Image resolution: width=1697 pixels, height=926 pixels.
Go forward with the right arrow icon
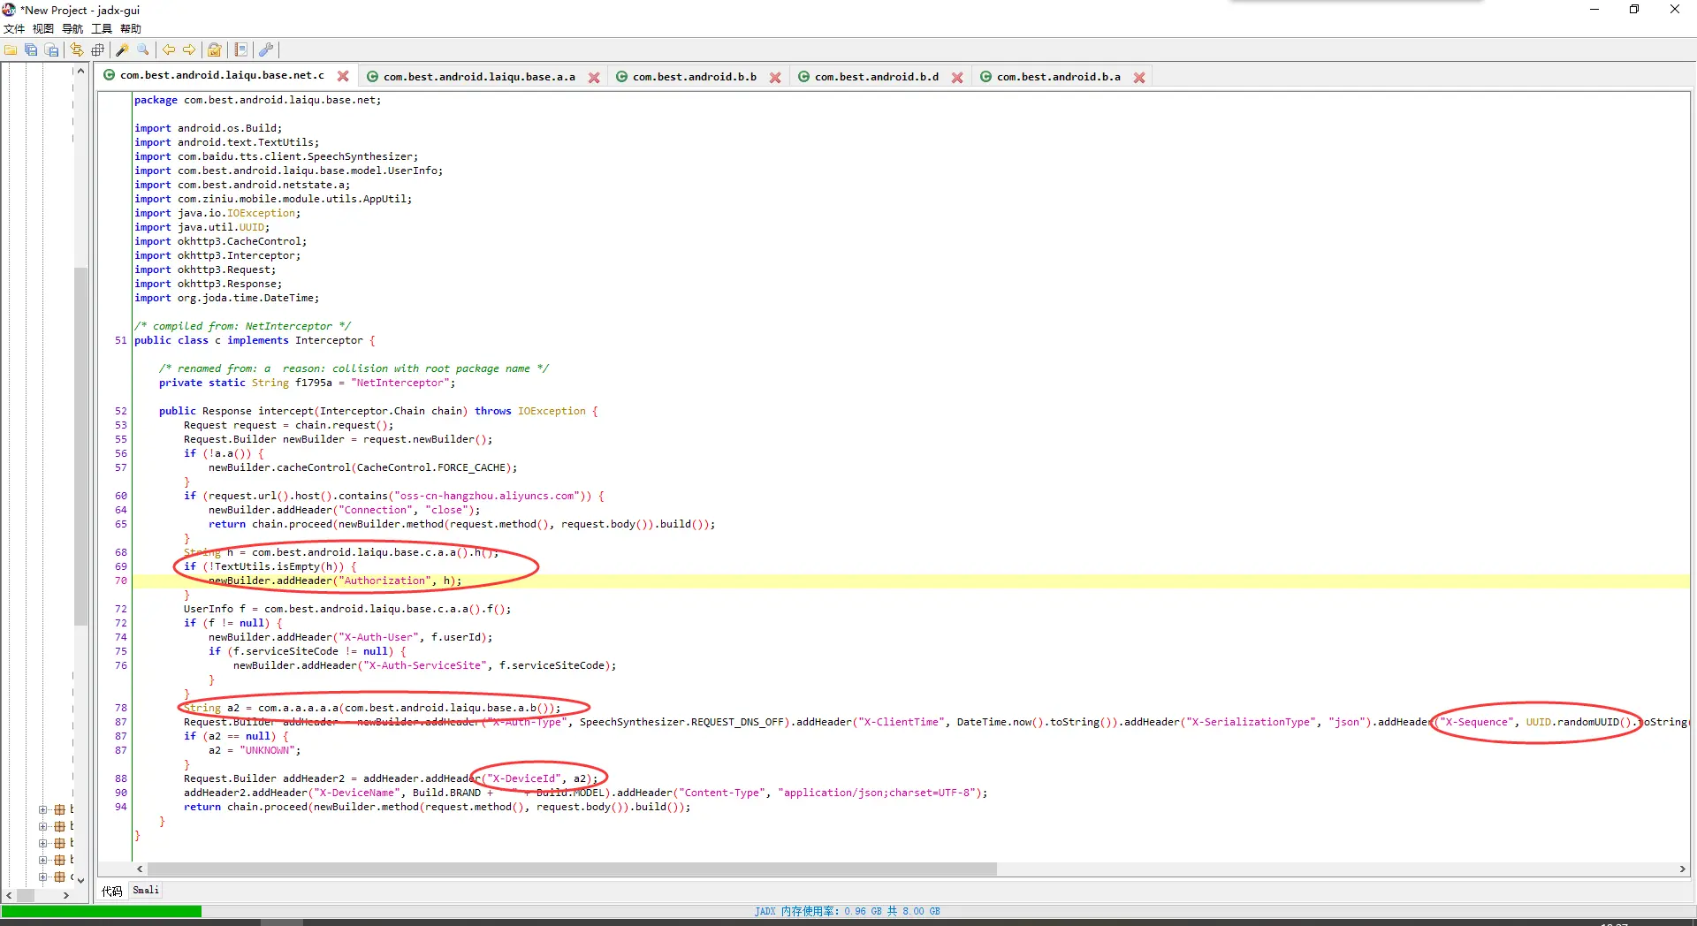[x=189, y=50]
